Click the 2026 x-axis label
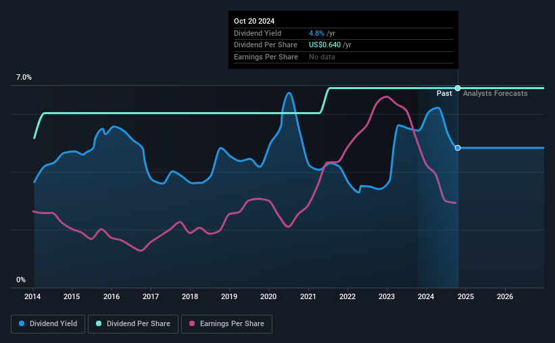The image size is (555, 343). tap(505, 296)
